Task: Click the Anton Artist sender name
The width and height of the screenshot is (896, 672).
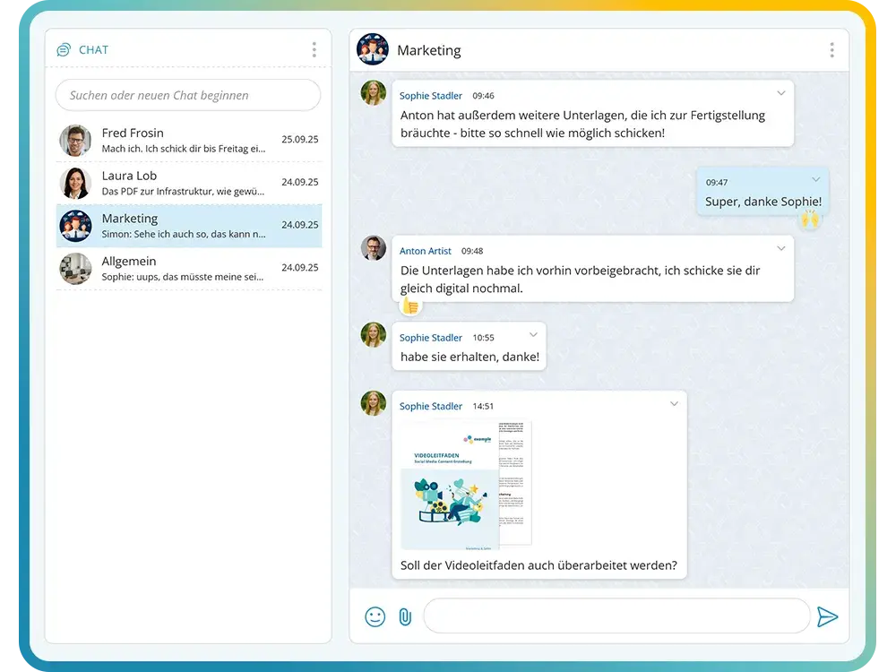Action: pos(425,251)
